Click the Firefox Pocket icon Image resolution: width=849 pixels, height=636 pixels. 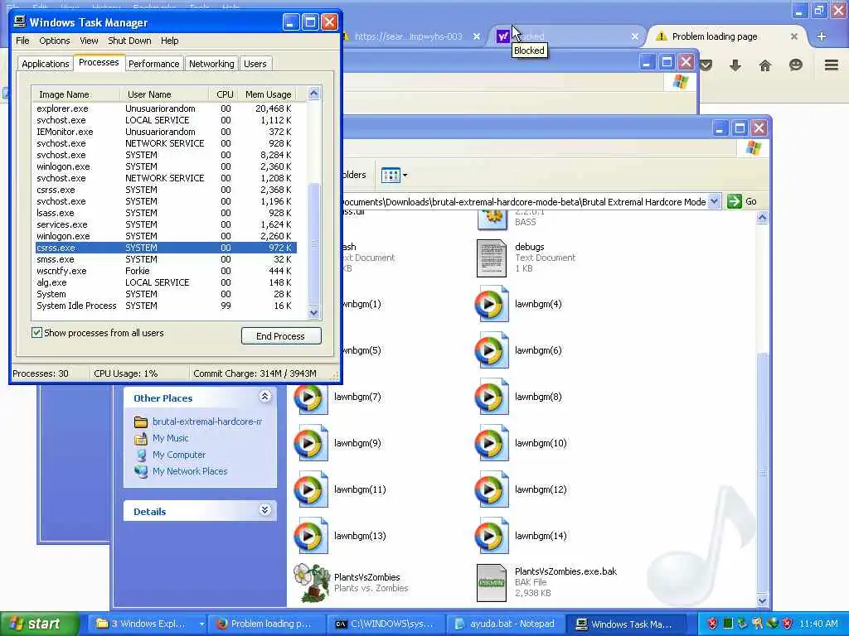[x=706, y=65]
